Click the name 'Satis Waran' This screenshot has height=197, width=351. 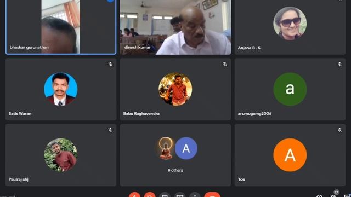20,113
